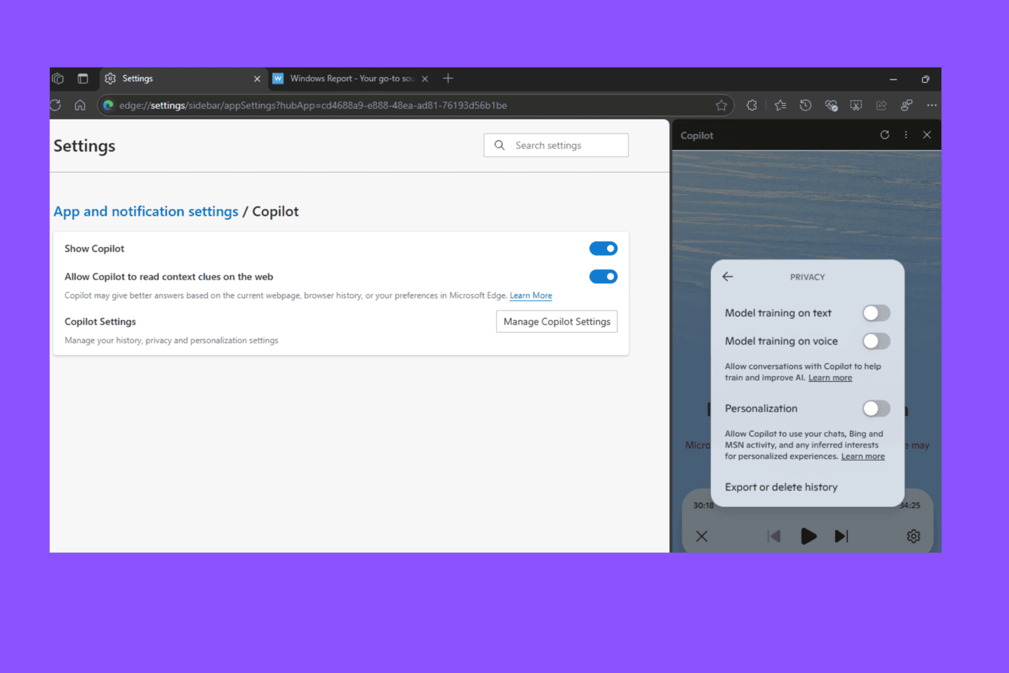This screenshot has height=673, width=1009.
Task: Click the Manage Copilot Settings button
Action: [556, 321]
